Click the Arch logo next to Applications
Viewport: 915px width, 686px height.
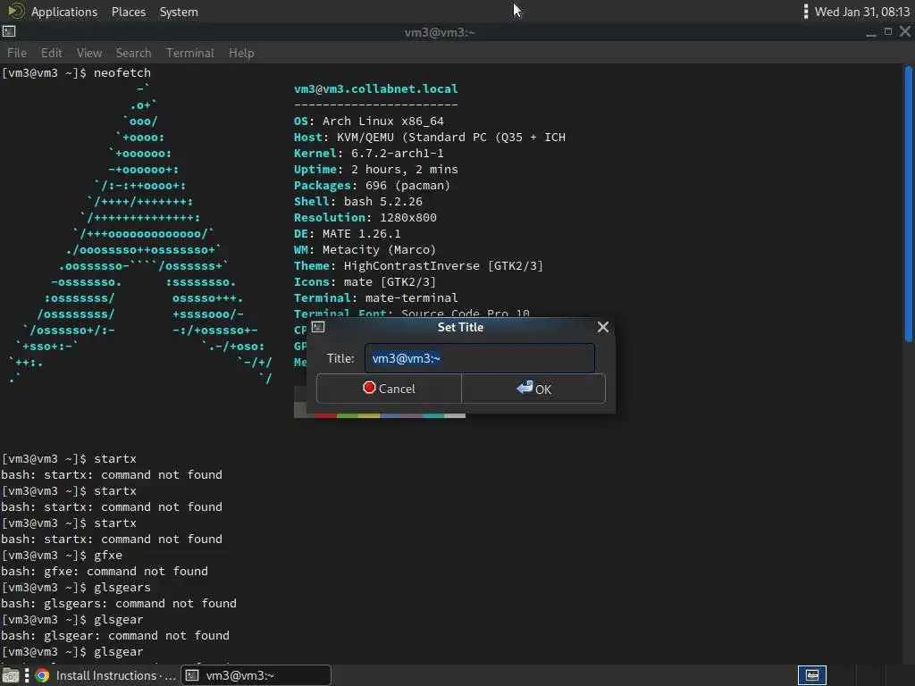pyautogui.click(x=16, y=11)
